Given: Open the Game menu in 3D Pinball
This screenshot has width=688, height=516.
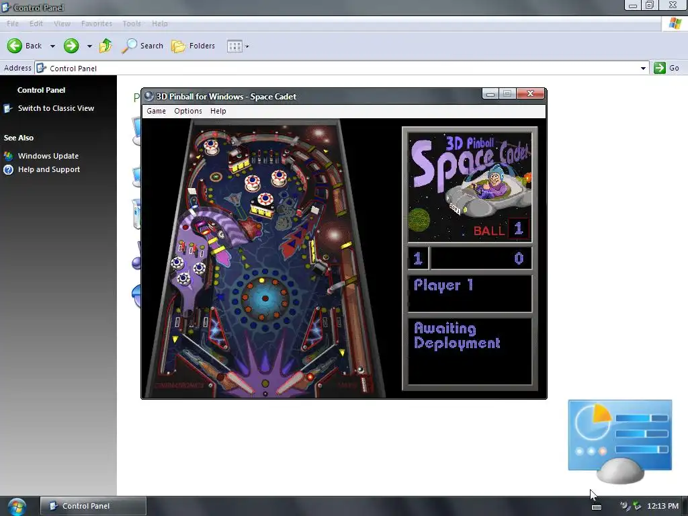Looking at the screenshot, I should point(156,111).
